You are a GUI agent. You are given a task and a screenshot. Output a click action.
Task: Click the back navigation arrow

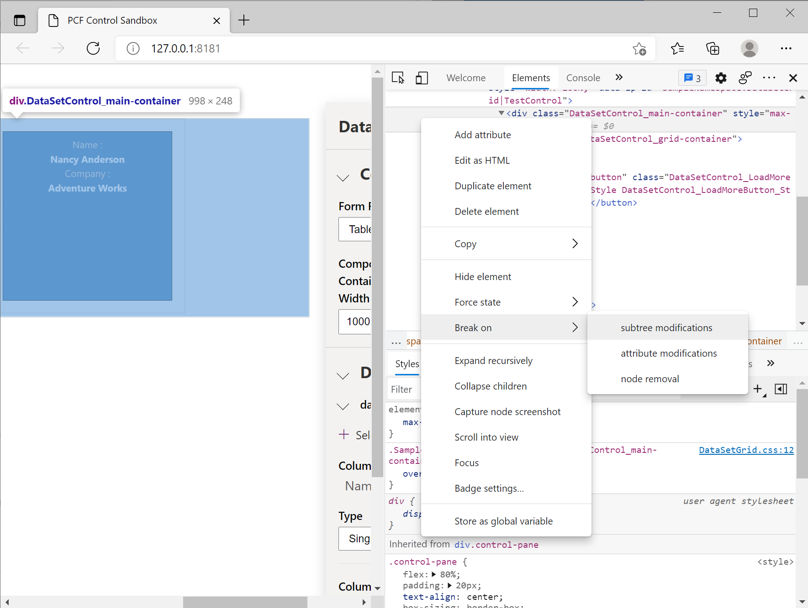coord(22,48)
